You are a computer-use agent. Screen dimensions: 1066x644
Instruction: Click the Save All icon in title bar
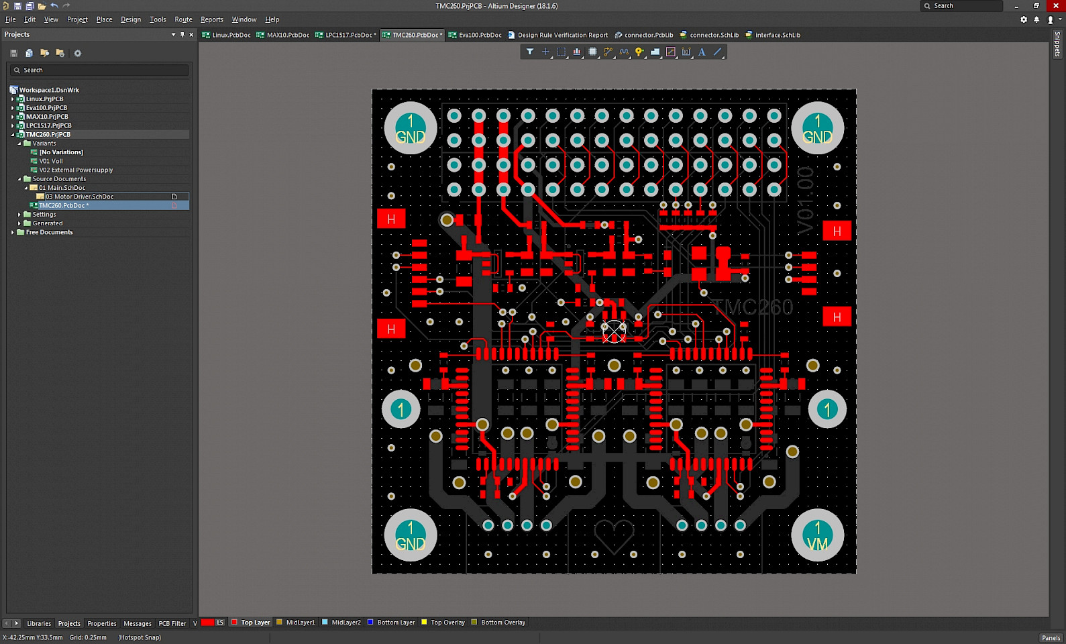(30, 5)
